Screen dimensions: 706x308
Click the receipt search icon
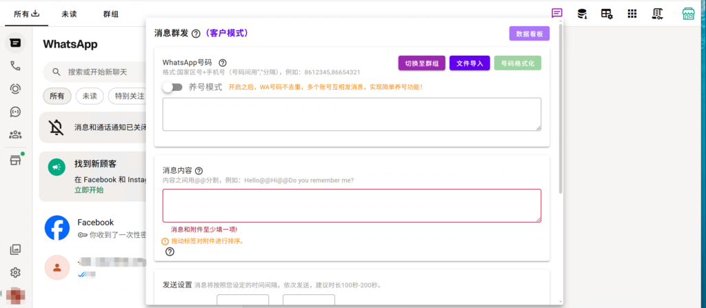657,14
